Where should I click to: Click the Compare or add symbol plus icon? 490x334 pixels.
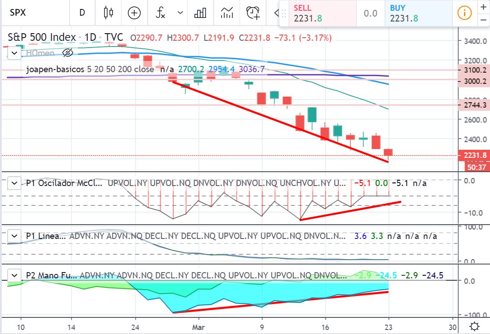(134, 13)
